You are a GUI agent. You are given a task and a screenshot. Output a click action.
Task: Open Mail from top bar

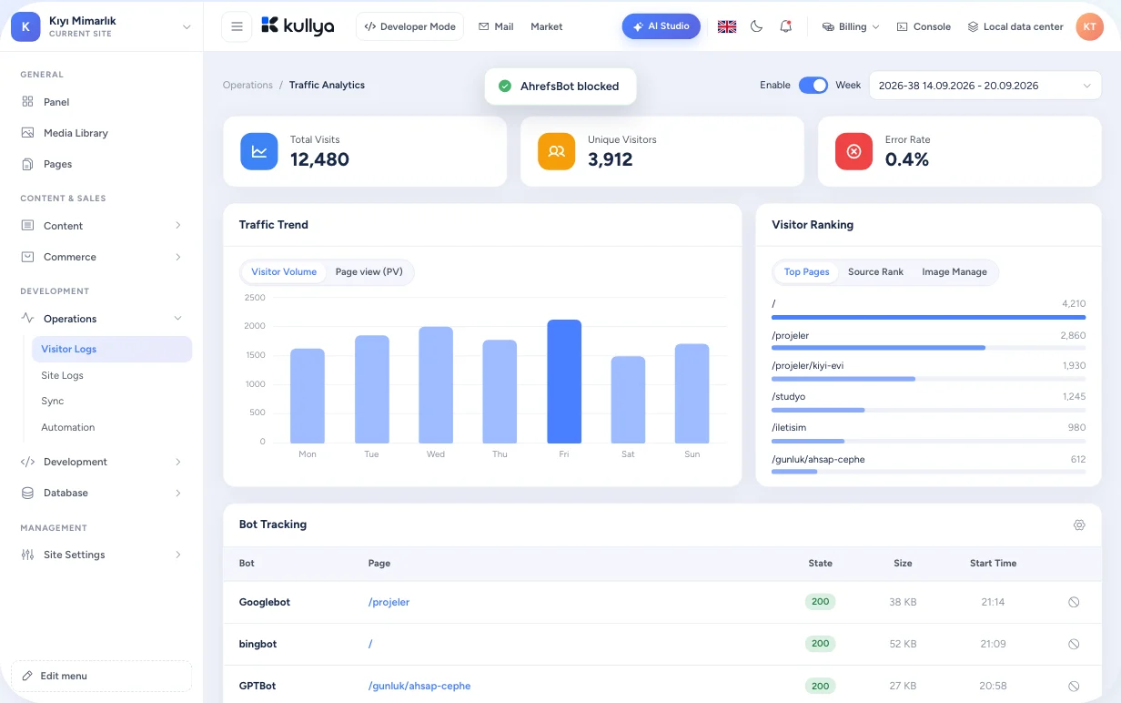pyautogui.click(x=496, y=26)
